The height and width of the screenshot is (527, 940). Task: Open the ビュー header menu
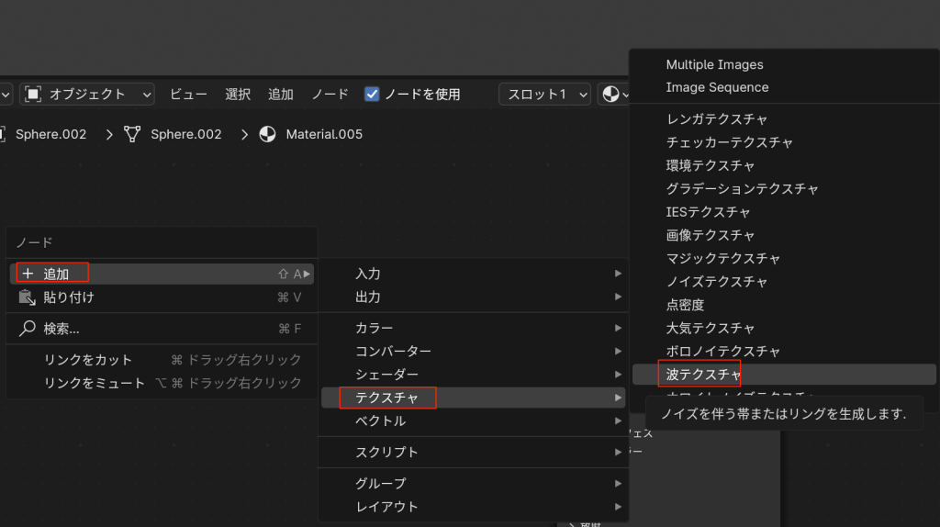point(188,94)
